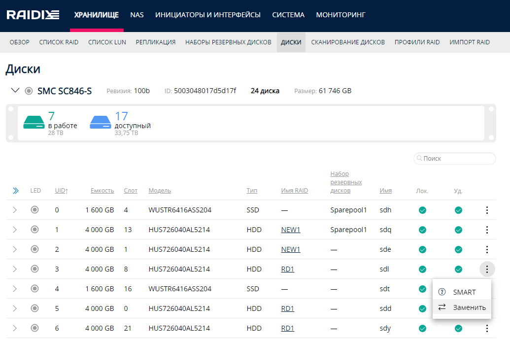Open actions menu for disk sdy
This screenshot has height=340, width=510.
[487, 329]
